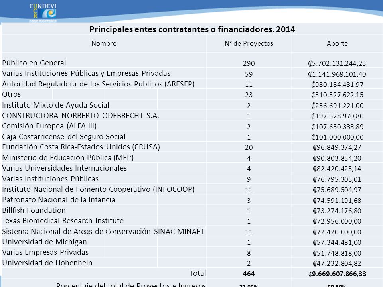Click the project count 23
The height and width of the screenshot is (287, 383).
pos(249,95)
